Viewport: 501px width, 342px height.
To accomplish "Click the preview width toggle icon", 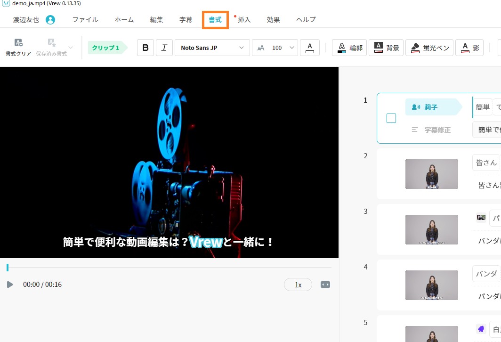I will pos(325,285).
